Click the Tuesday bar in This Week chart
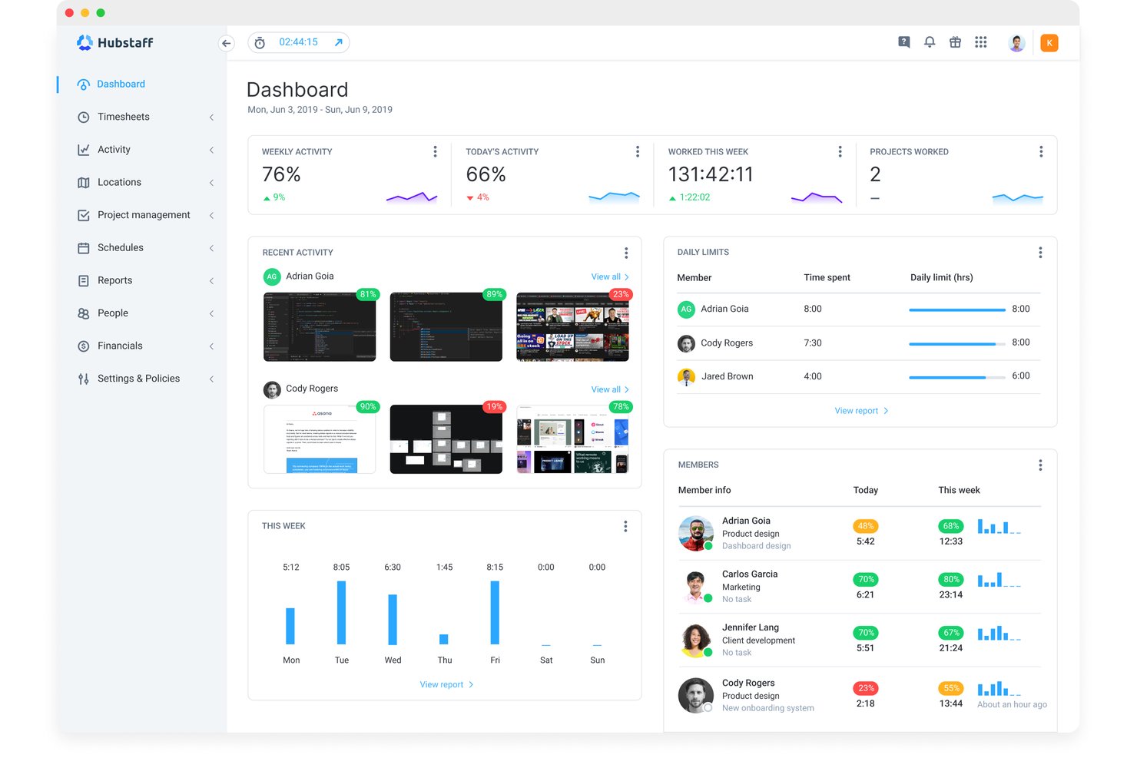Image resolution: width=1137 pixels, height=758 pixels. pos(341,612)
